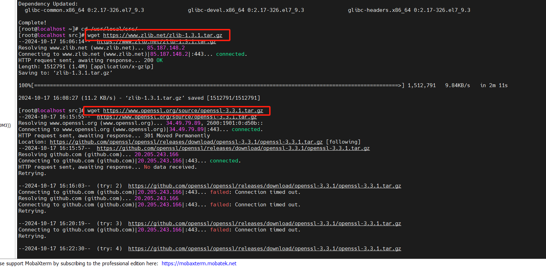Viewport: 546px width, 267px height.
Task: Open the GitHub URL on the try: 3 line
Action: pyautogui.click(x=265, y=223)
